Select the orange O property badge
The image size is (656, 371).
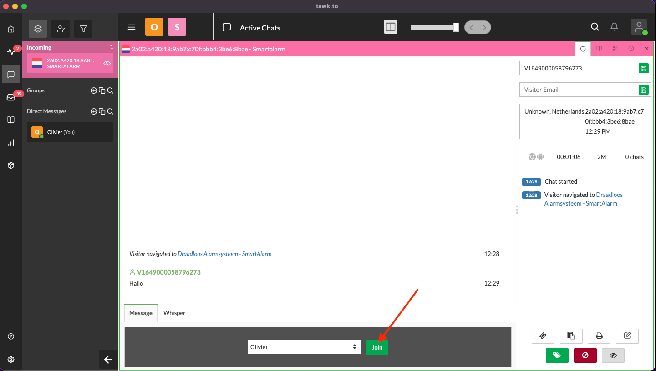point(154,27)
